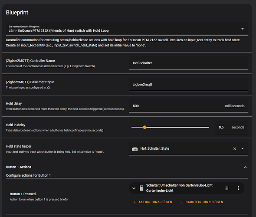Screen dimensions: 256x217
Task: Click the Controller Name field with Hof-Schalter
Action: (189, 63)
